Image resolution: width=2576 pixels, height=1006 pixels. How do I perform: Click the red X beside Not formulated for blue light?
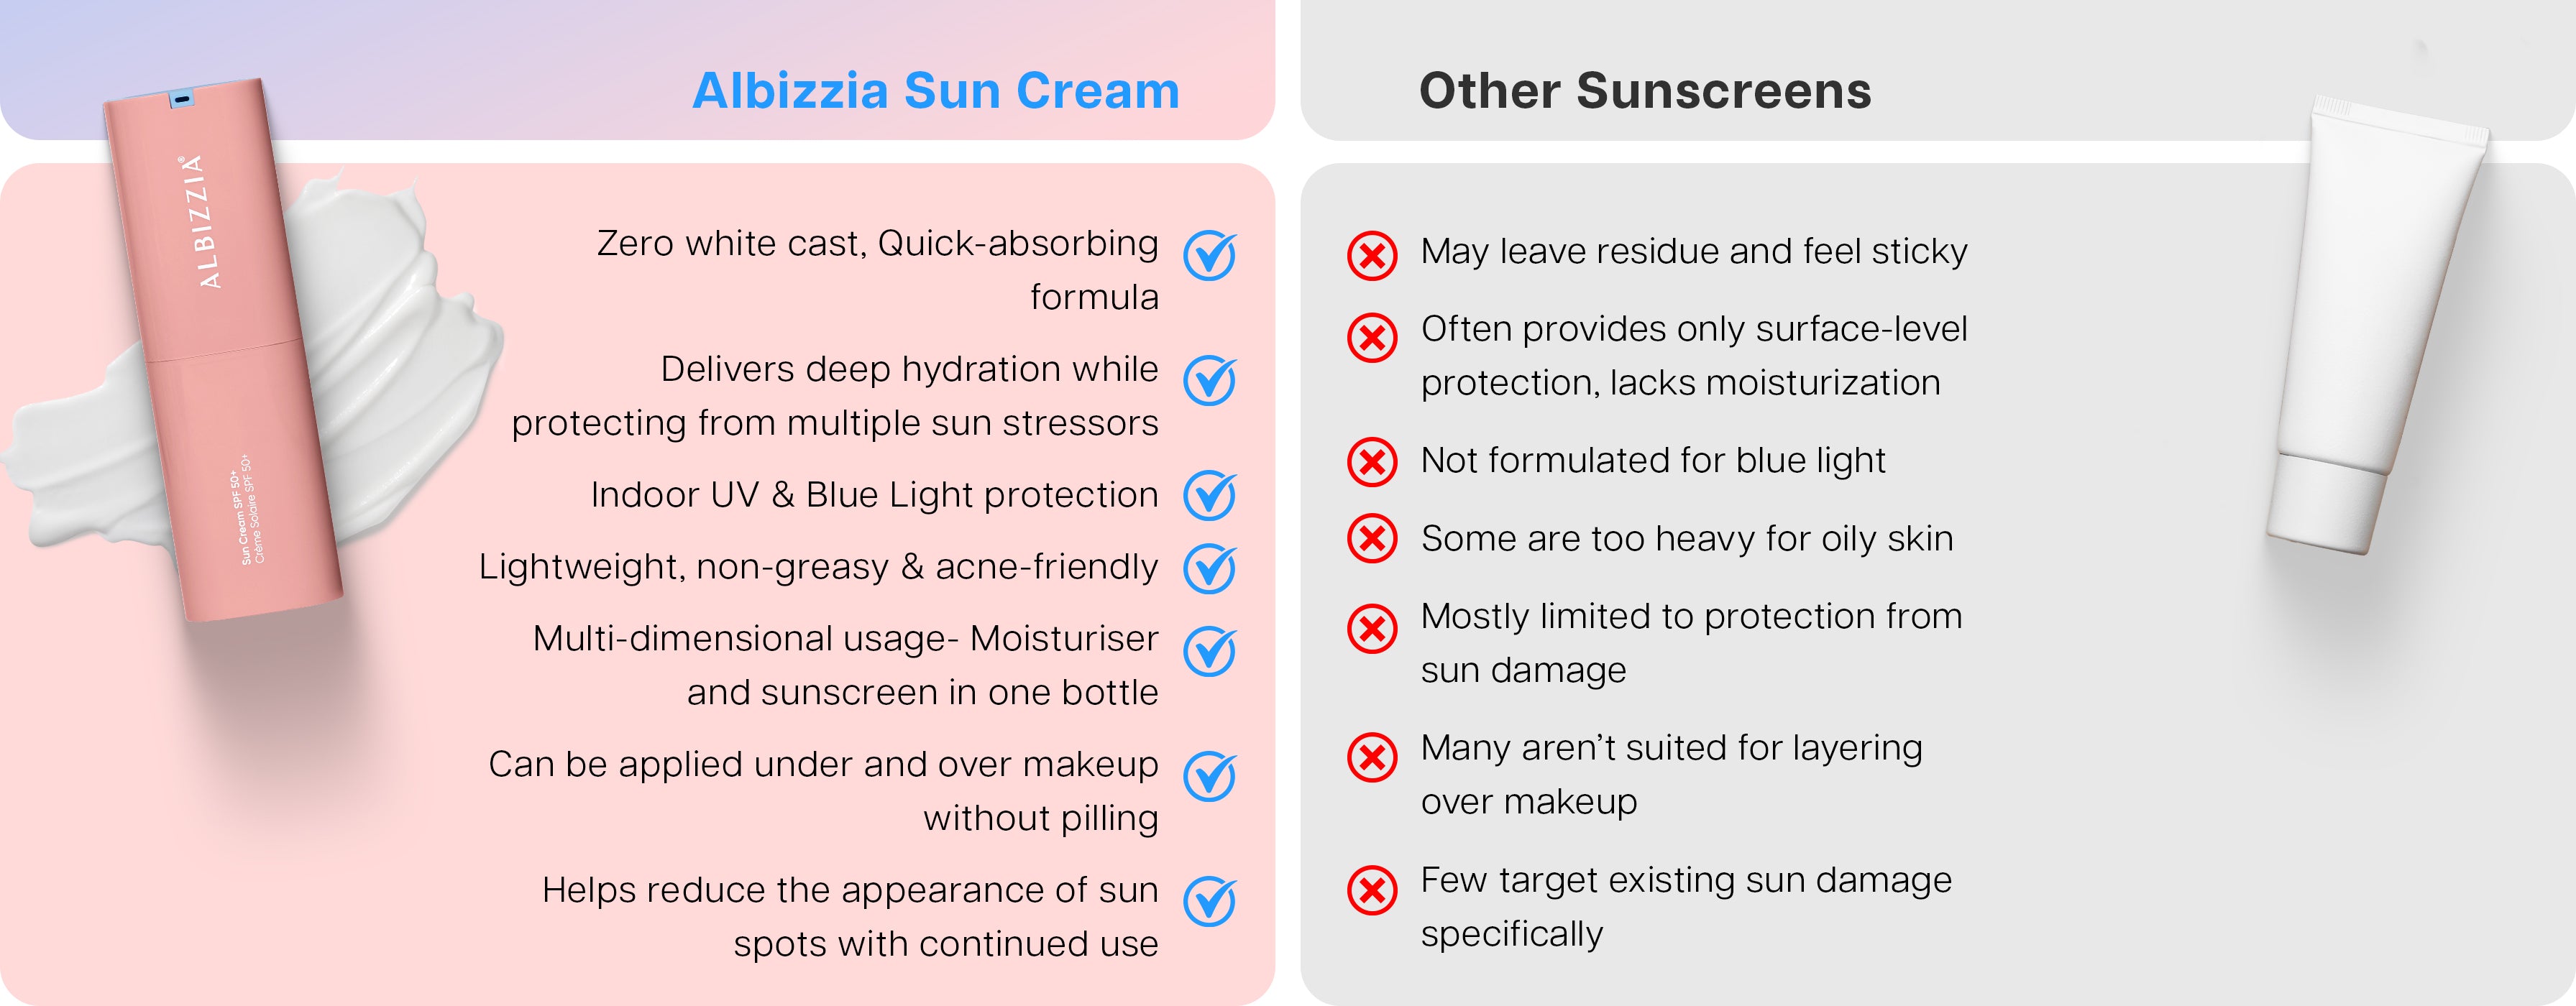coord(1372,461)
